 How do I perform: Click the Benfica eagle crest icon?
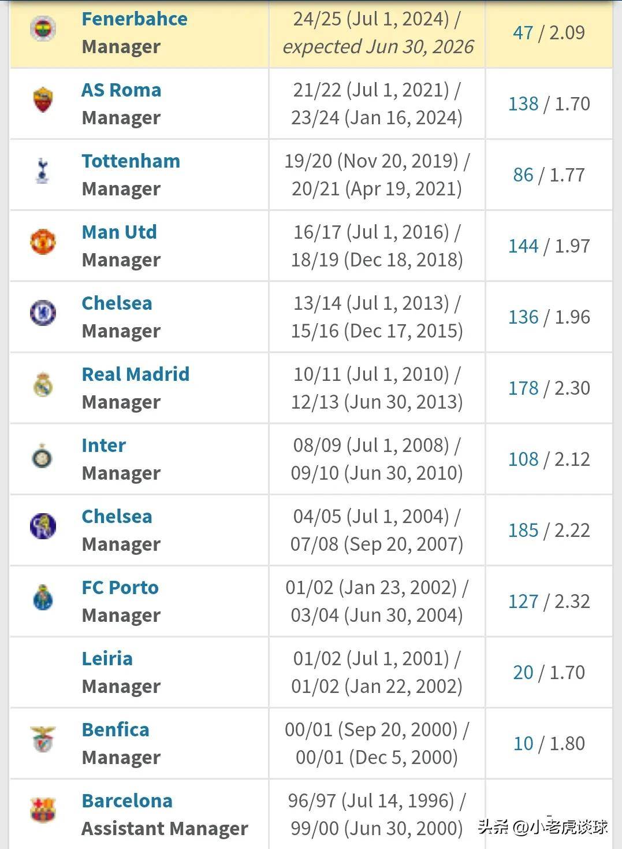pos(43,739)
